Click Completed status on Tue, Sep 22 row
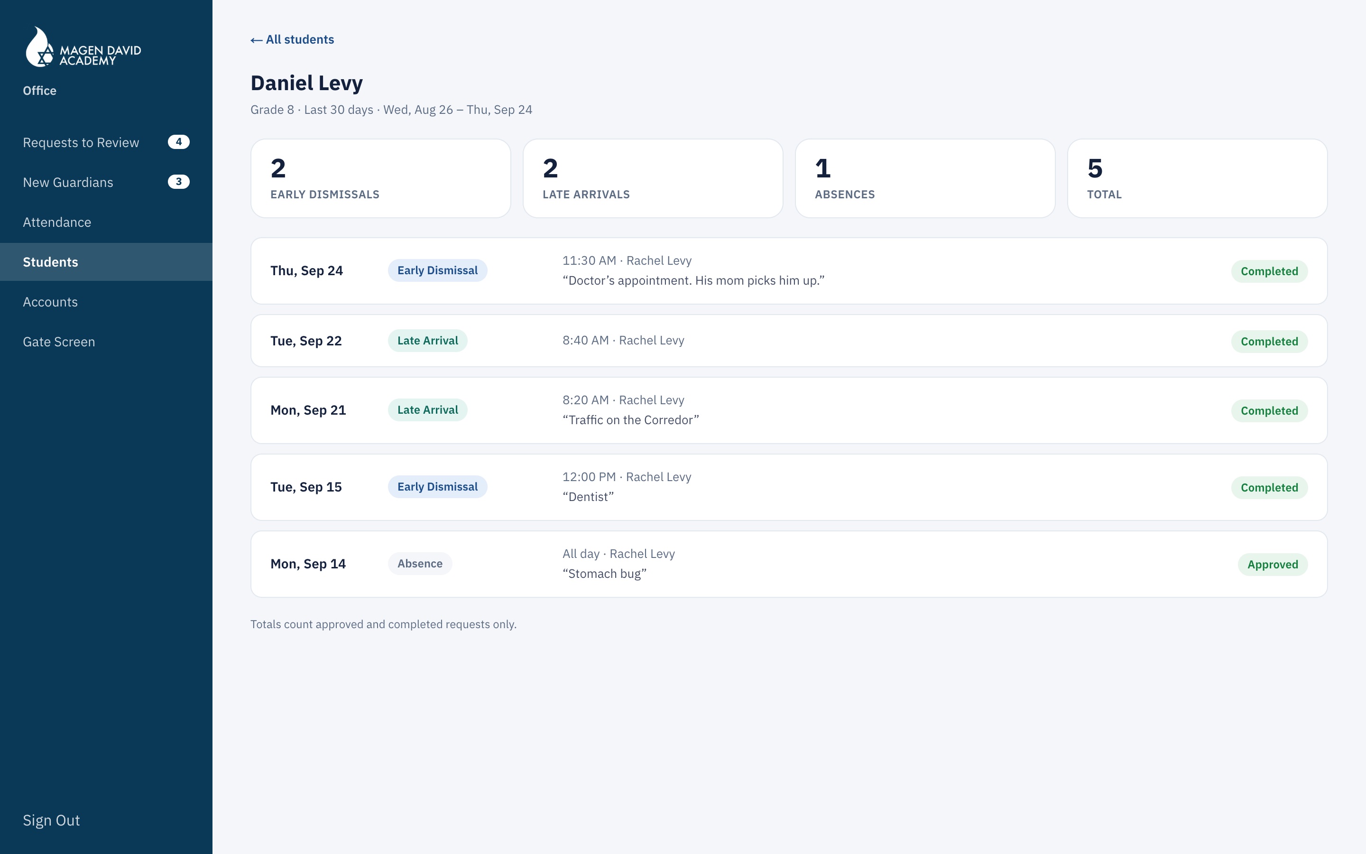Viewport: 1366px width, 854px height. click(1269, 341)
